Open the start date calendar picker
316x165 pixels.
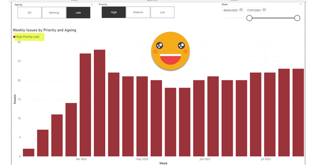241,10
